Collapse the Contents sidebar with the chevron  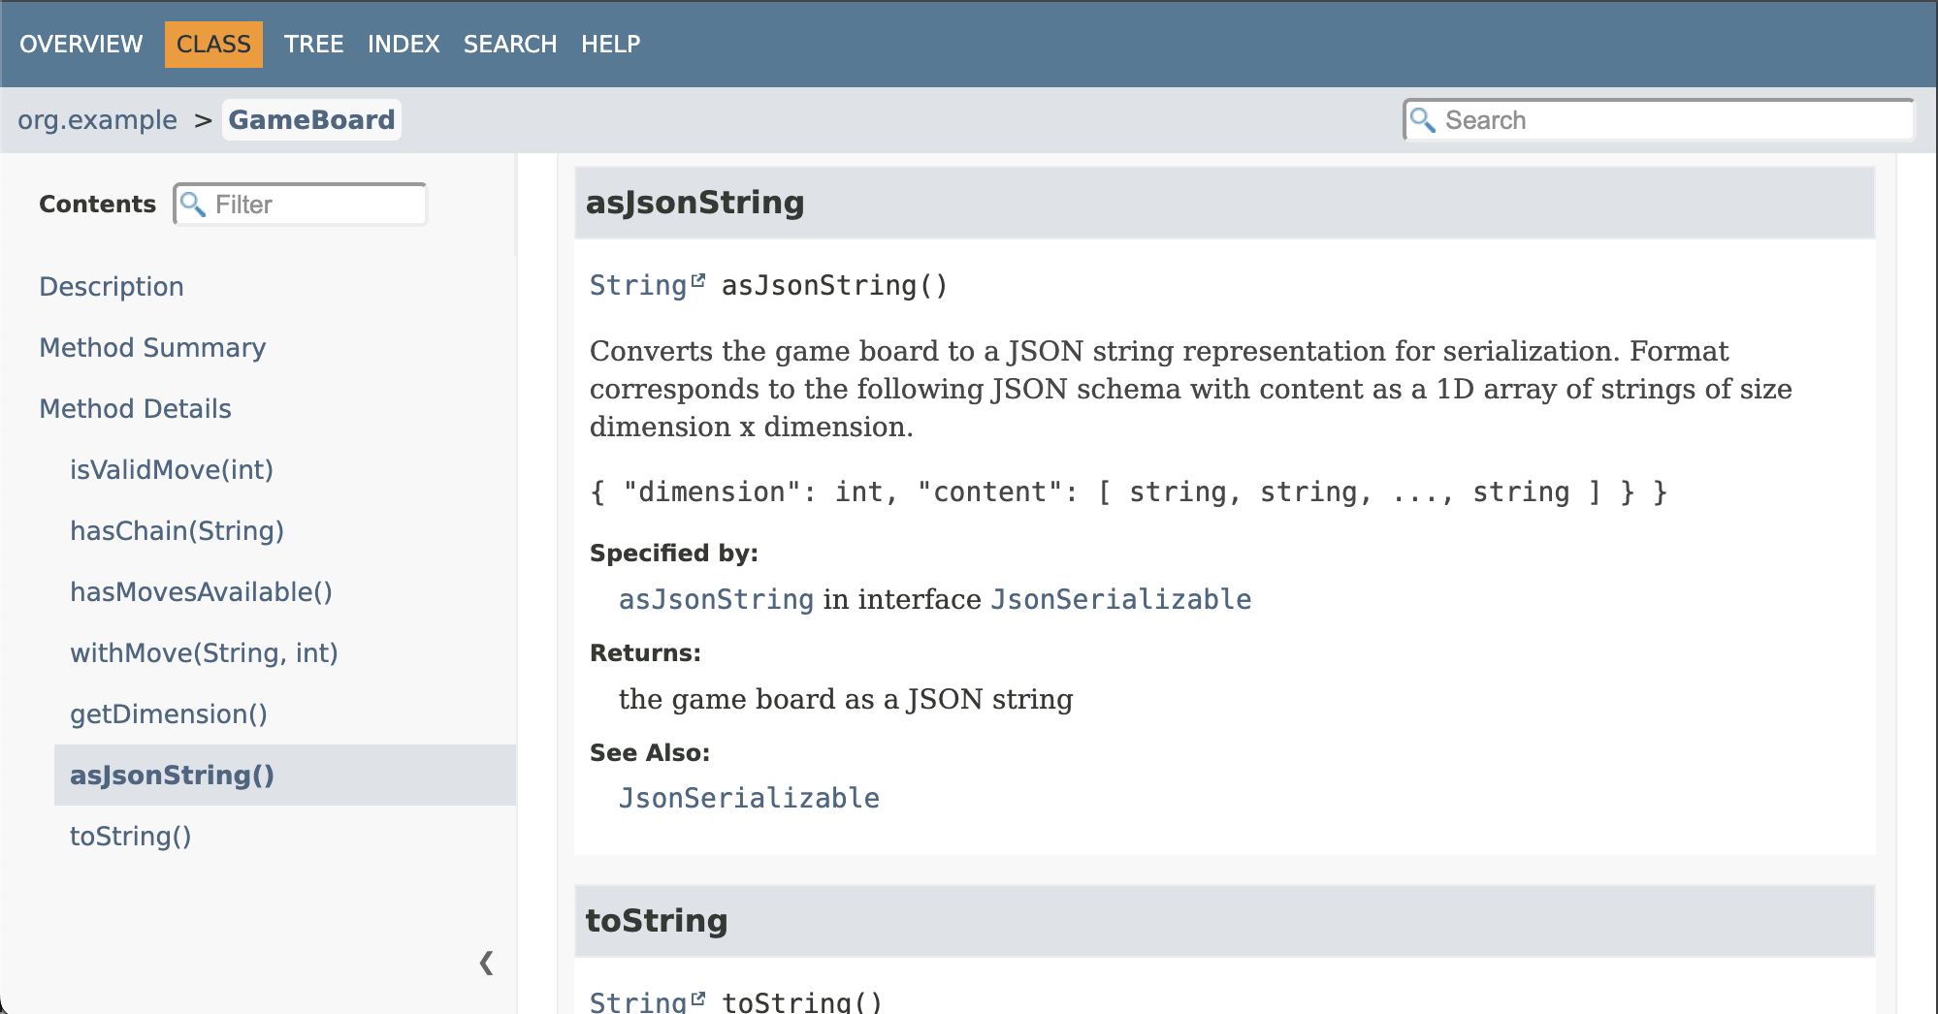tap(487, 963)
